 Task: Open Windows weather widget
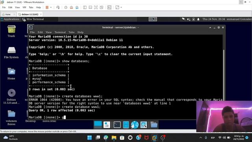tap(11, 138)
